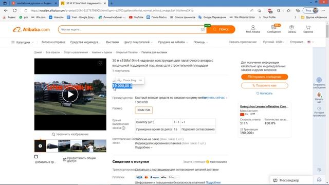Click Скачать приложение link
Viewport: 329px width, 185px height.
243,42
